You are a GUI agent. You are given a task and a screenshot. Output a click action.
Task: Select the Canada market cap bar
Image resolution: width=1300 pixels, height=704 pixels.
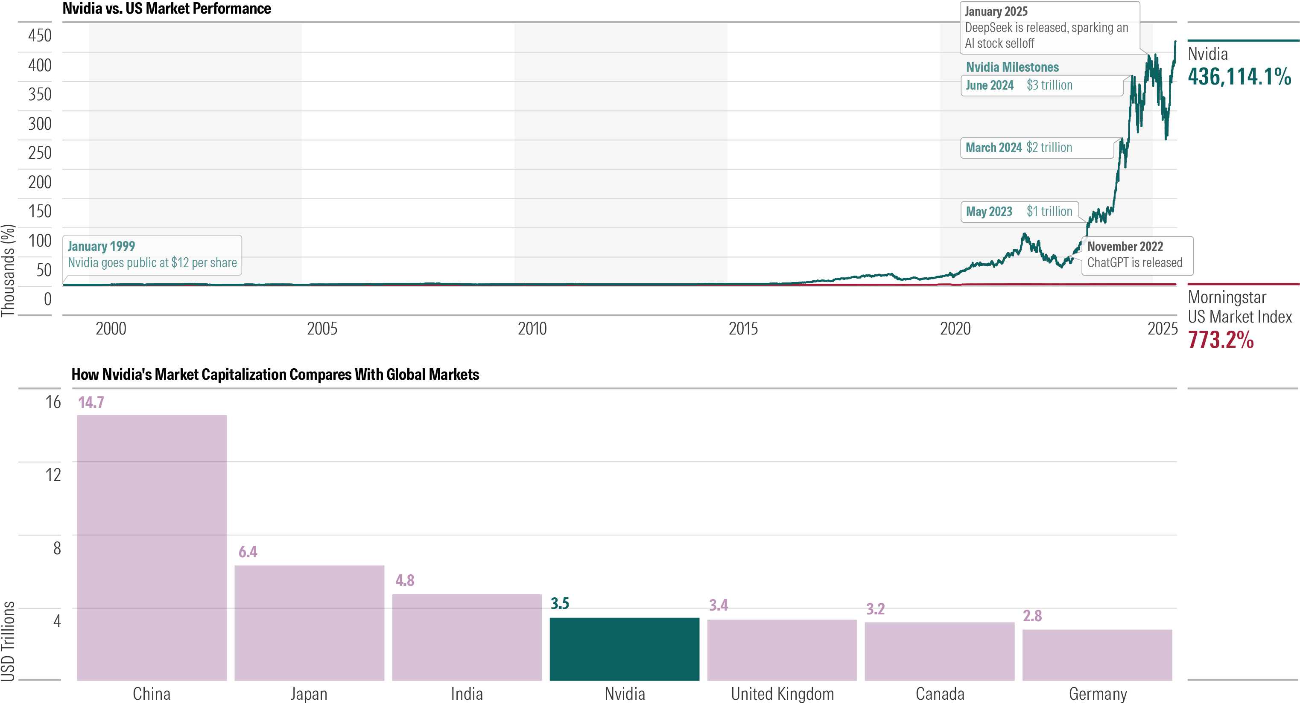[940, 652]
